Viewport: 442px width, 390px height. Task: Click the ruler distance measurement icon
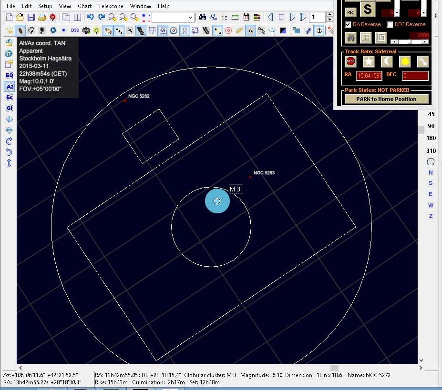click(x=239, y=30)
